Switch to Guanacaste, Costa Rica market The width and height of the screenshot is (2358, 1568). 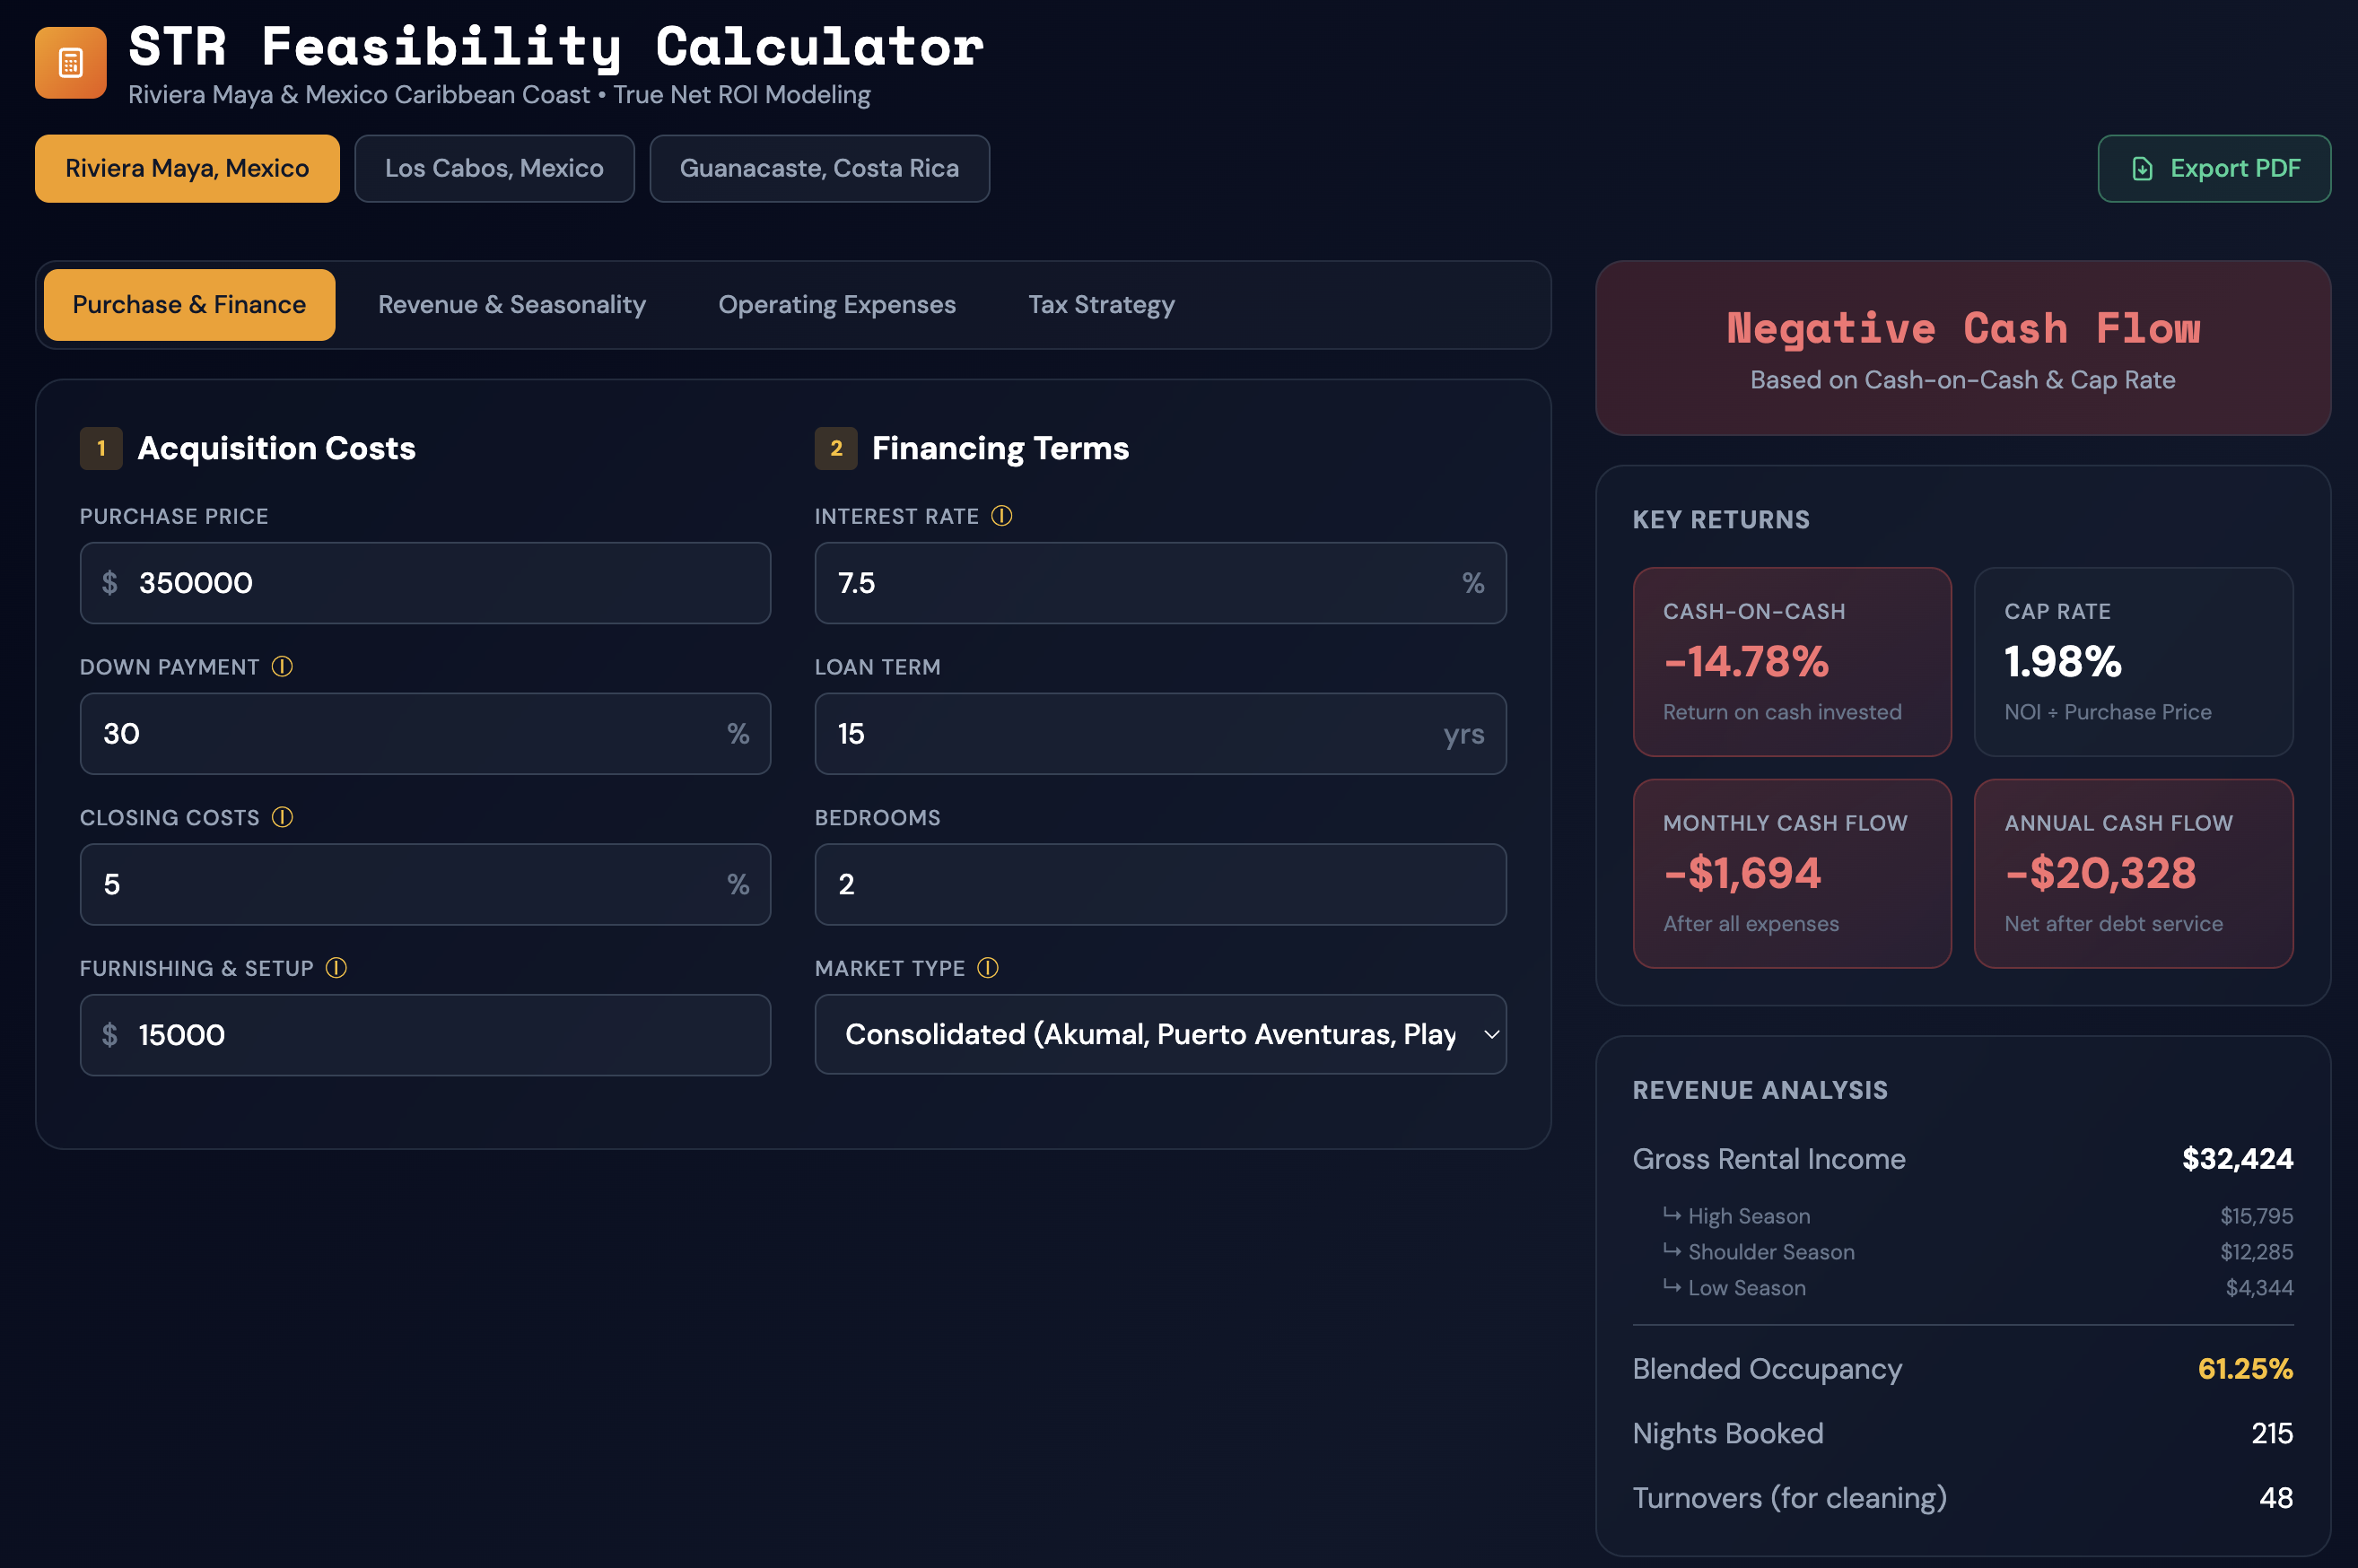819,168
